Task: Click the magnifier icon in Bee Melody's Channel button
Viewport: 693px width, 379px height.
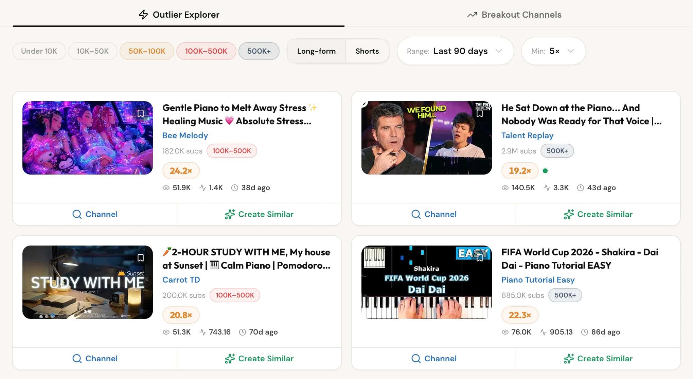Action: 77,214
